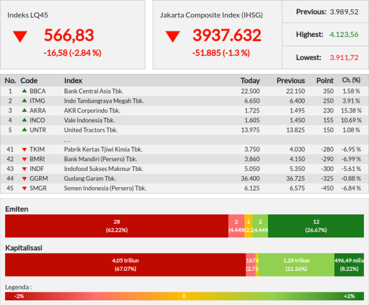Click the red down arrow for INDF
The image size is (369, 305).
point(24,169)
